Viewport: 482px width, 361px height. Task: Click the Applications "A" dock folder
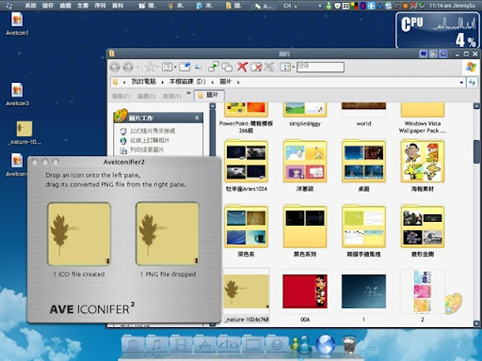click(x=205, y=345)
